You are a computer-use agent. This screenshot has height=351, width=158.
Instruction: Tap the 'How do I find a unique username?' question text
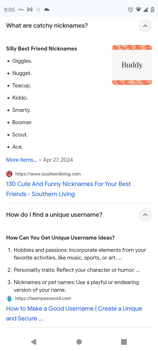(x=54, y=215)
